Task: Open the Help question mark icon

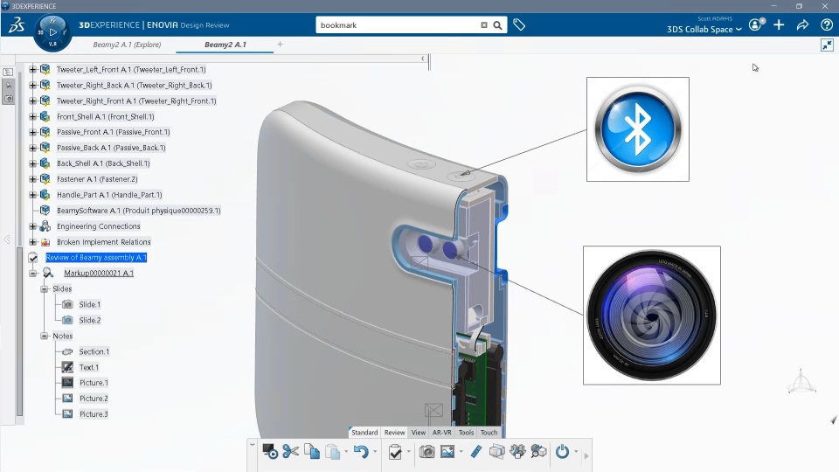Action: (x=827, y=24)
